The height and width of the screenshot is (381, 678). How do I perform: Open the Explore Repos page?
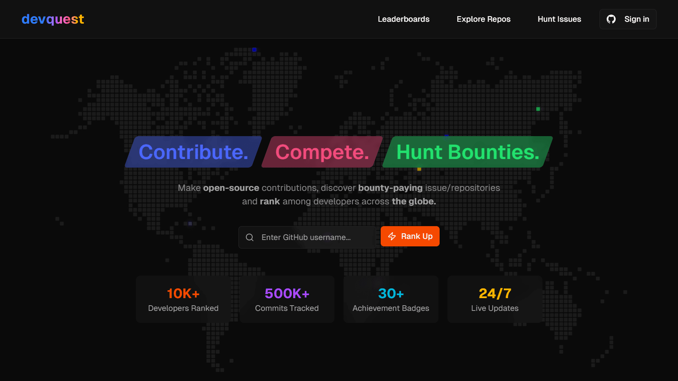click(484, 19)
